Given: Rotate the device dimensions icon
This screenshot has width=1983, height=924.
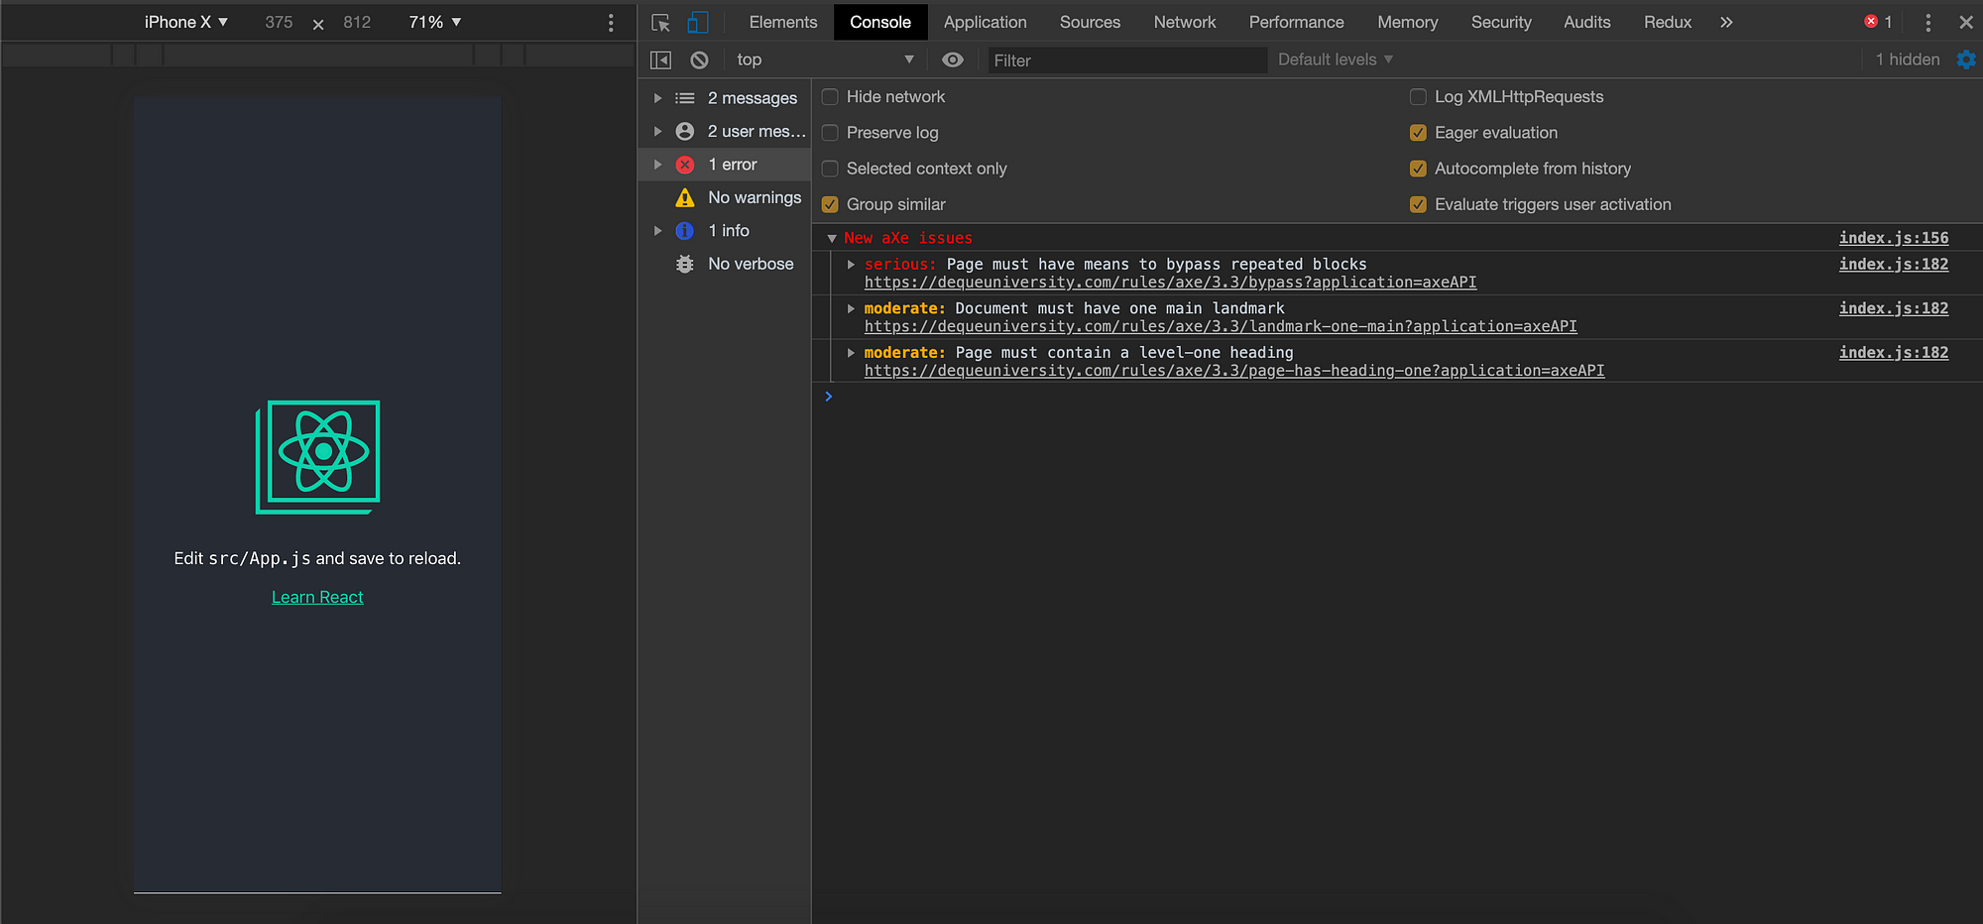Looking at the screenshot, I should coord(318,24).
